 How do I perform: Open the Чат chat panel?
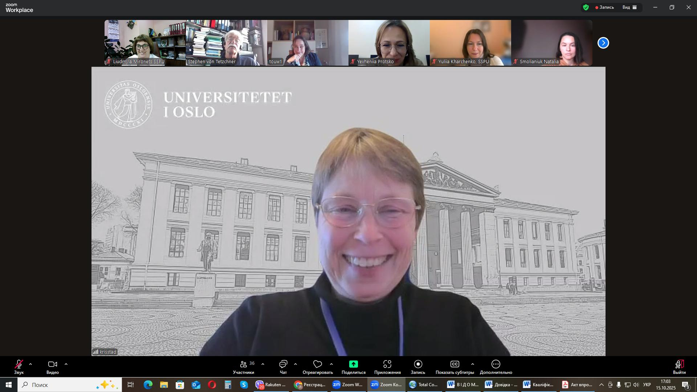(x=283, y=365)
